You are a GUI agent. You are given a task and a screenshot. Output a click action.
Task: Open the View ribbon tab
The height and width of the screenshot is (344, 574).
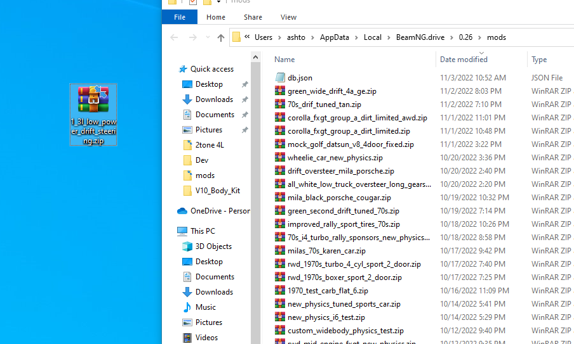coord(288,17)
